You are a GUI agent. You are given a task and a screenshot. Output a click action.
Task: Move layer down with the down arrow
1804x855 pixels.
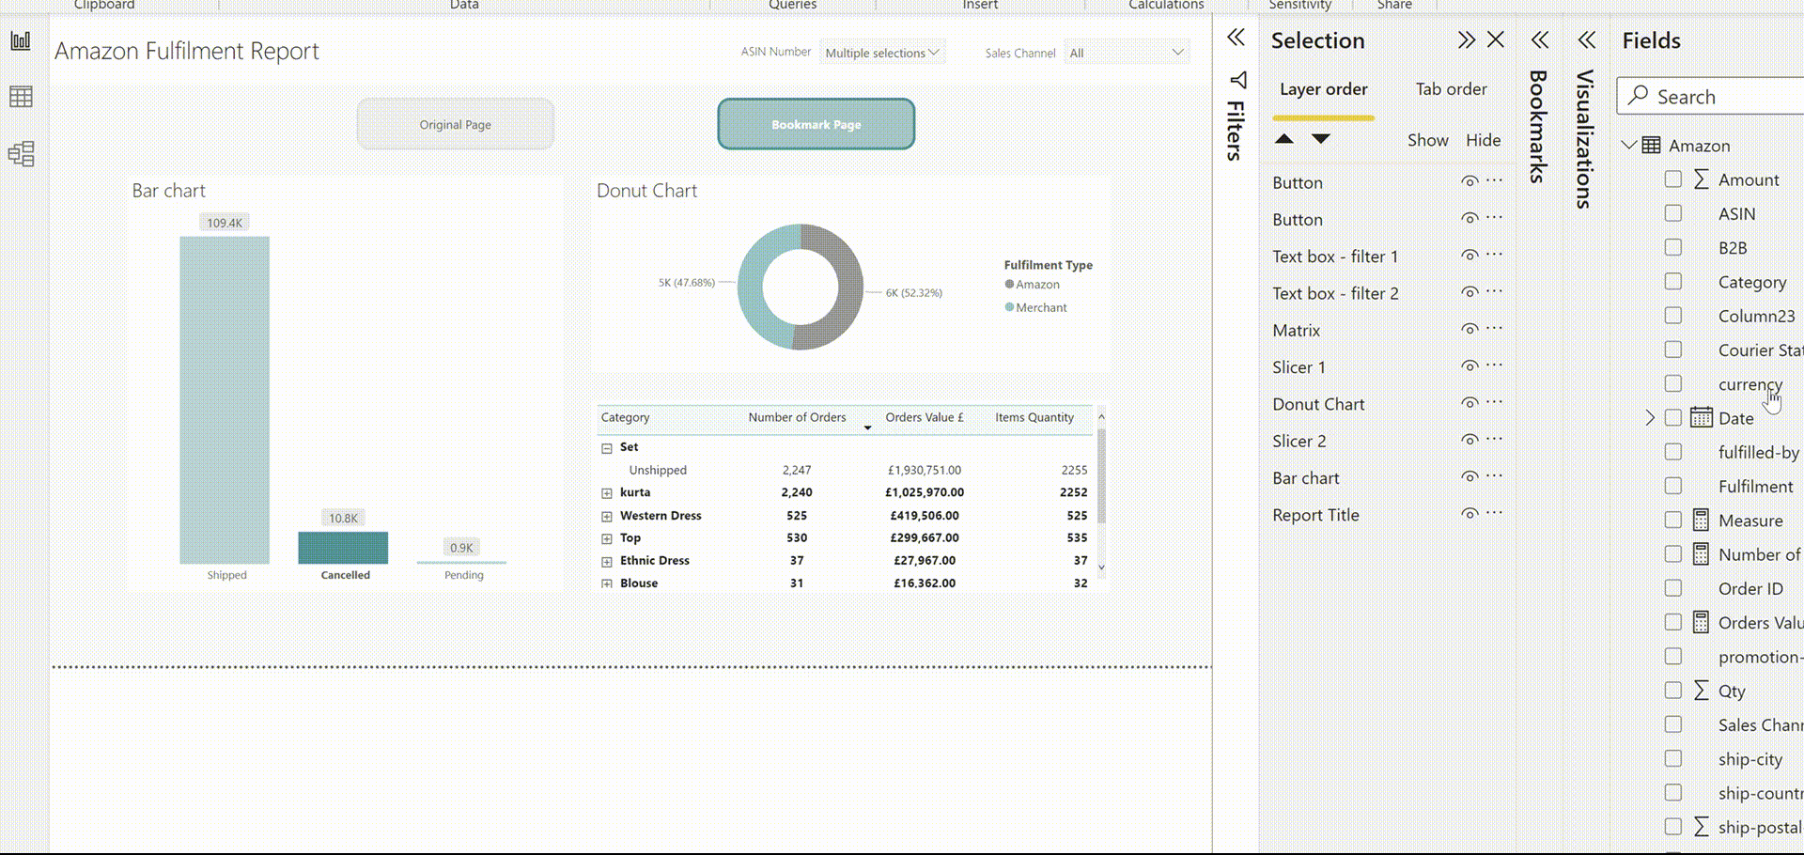coord(1321,139)
